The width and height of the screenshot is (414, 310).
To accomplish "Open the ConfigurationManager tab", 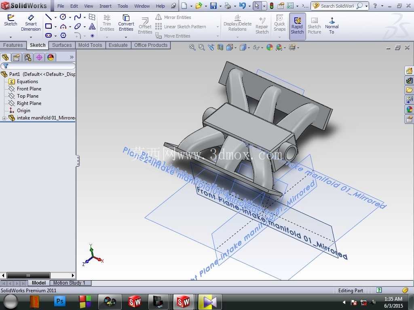I will point(28,57).
